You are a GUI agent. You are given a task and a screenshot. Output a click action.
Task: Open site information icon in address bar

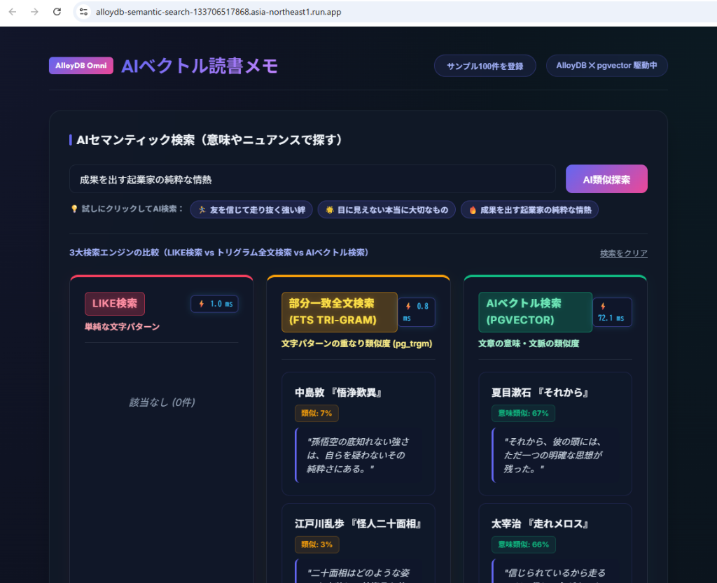click(83, 12)
